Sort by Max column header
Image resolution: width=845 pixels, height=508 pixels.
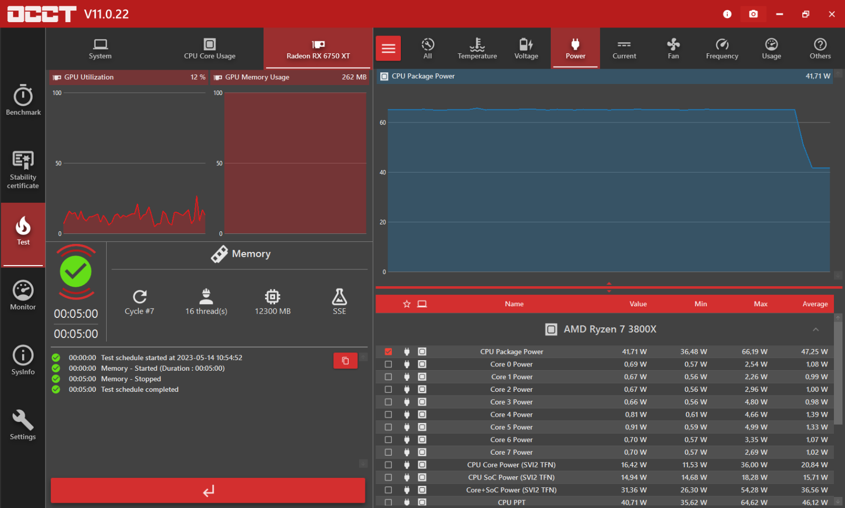click(x=760, y=304)
